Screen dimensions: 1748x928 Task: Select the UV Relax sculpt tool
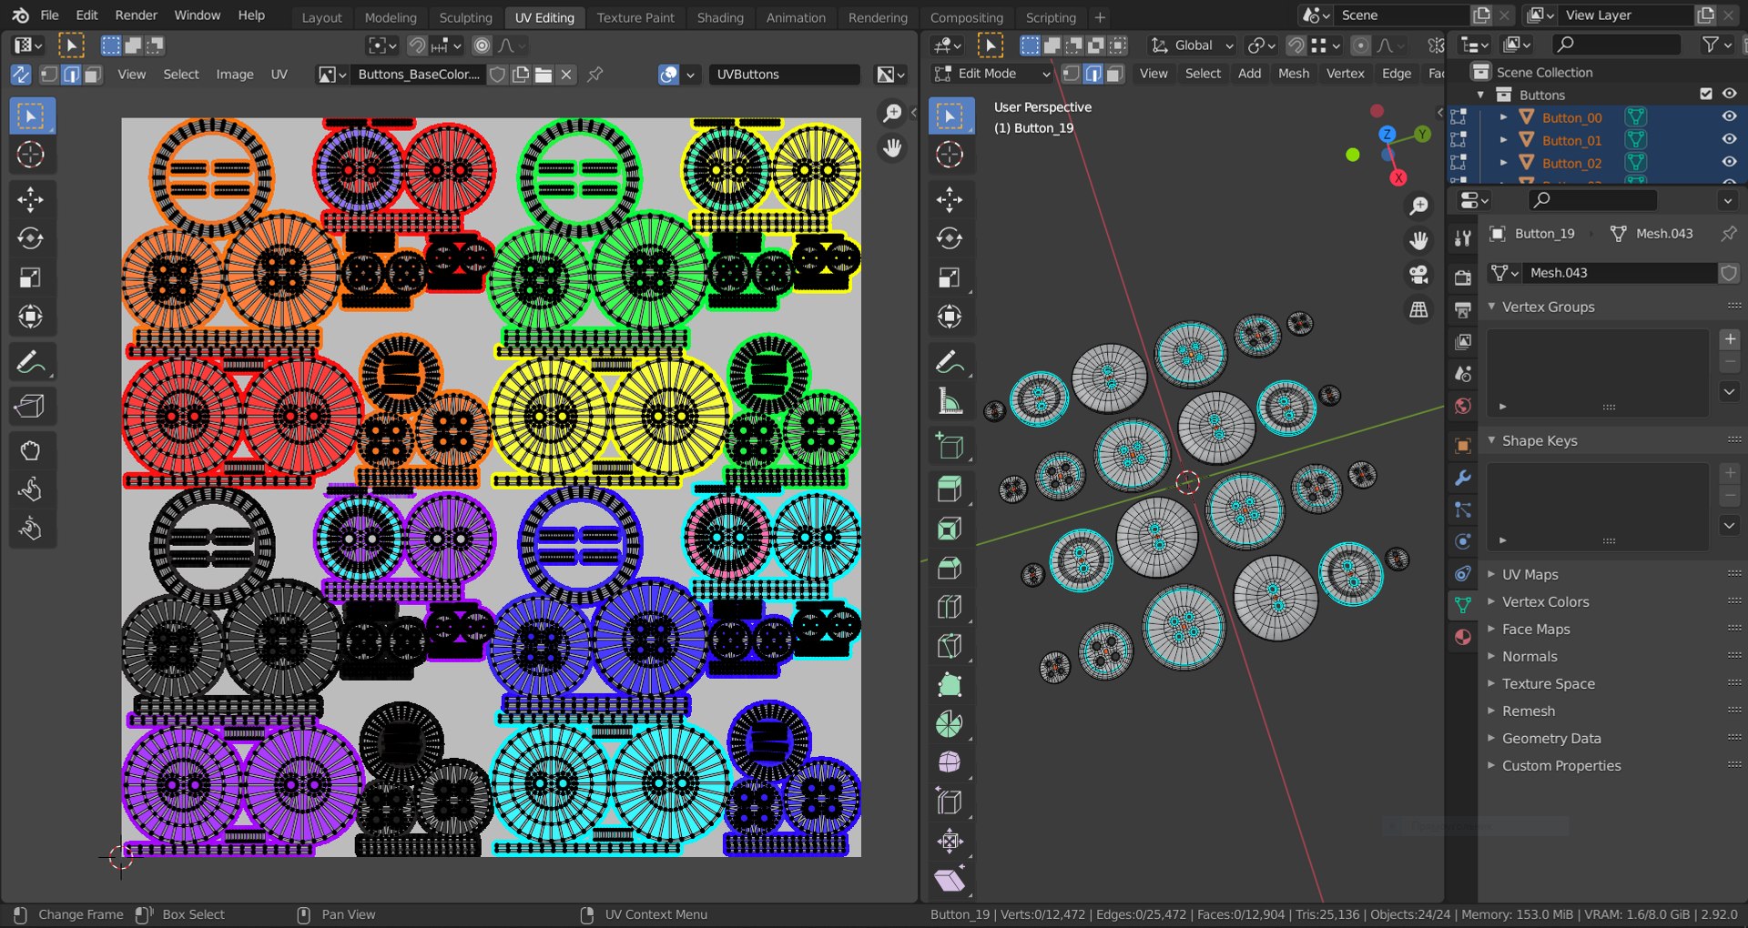point(31,489)
